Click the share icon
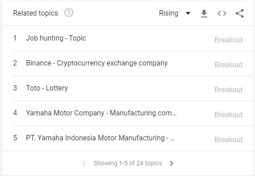Screen dimensions: 255x176 click(x=240, y=13)
